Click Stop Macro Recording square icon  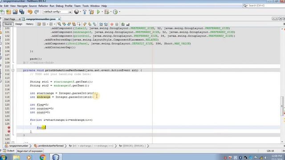(x=117, y=24)
